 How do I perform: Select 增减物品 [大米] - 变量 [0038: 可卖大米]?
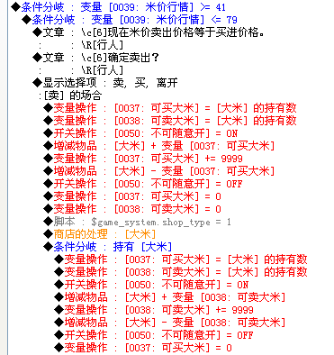pos(170,323)
